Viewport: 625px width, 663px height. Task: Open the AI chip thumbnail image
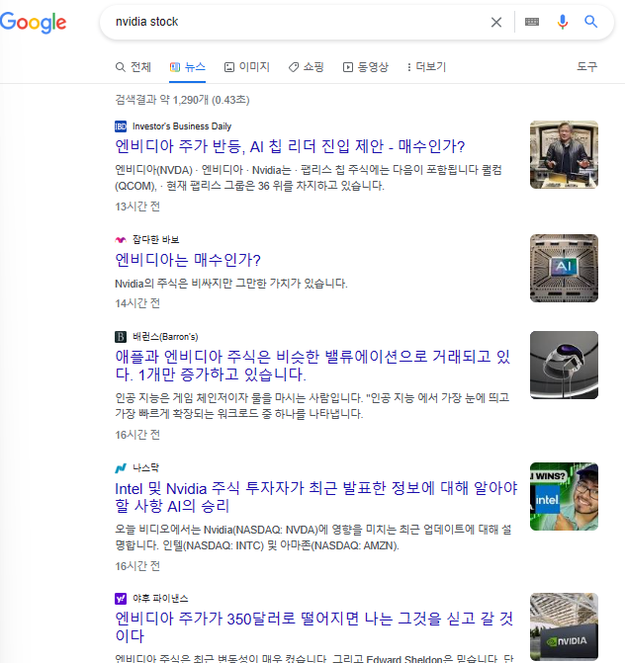pyautogui.click(x=564, y=268)
